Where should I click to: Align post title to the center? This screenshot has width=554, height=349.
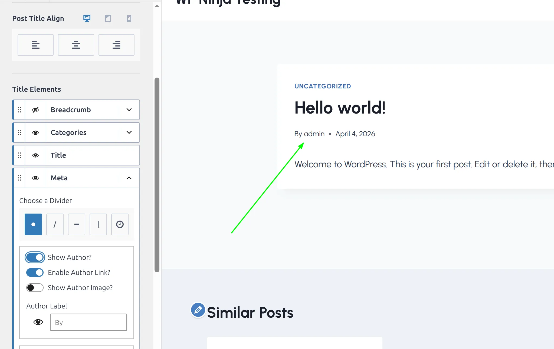(x=76, y=45)
